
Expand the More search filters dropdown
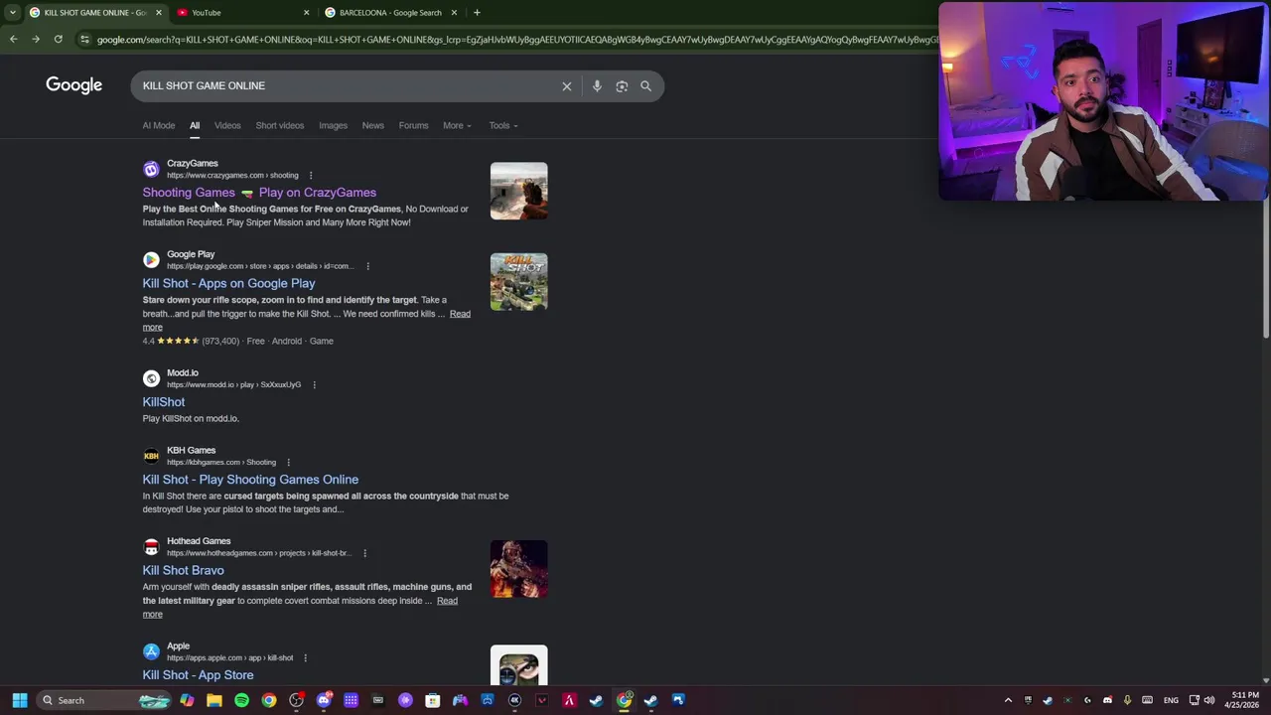457,126
